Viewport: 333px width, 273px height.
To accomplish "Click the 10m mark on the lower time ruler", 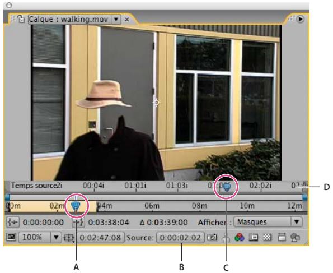I will pos(247,206).
